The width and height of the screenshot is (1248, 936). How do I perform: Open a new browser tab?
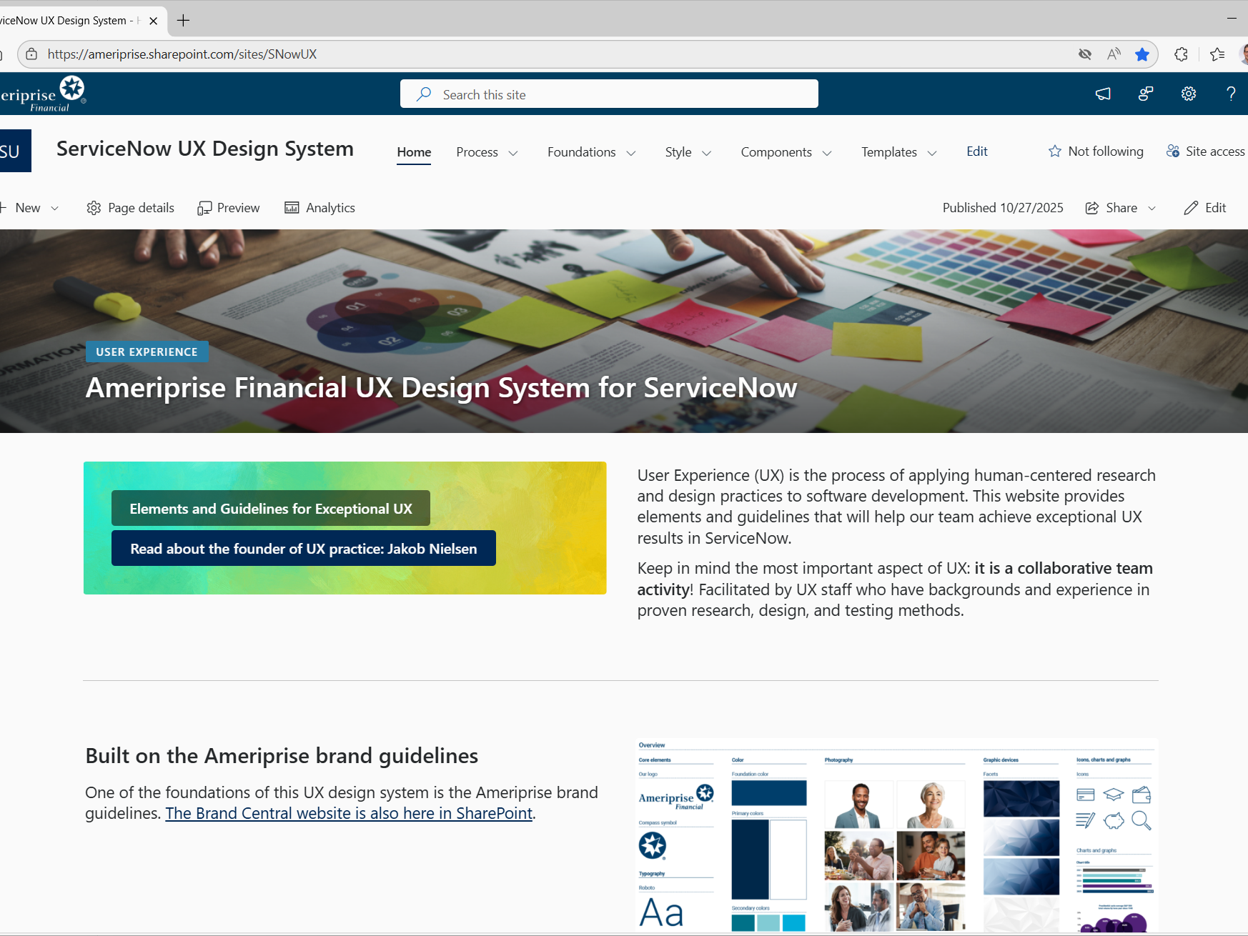(x=183, y=21)
